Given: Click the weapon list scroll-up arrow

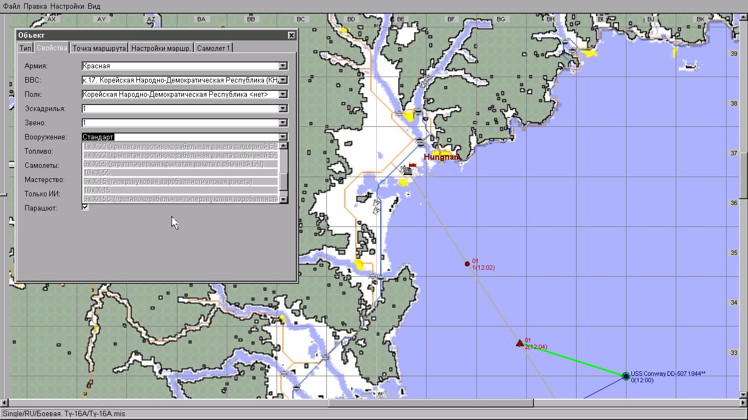Looking at the screenshot, I should [x=283, y=146].
